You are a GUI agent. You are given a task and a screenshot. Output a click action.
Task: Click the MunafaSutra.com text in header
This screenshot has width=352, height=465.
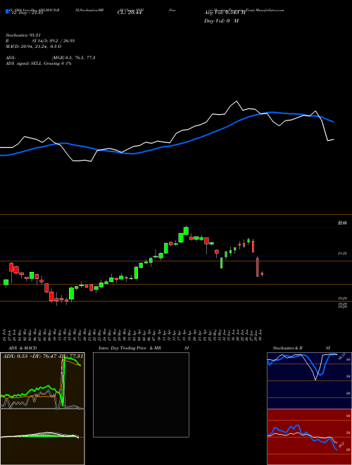click(270, 10)
